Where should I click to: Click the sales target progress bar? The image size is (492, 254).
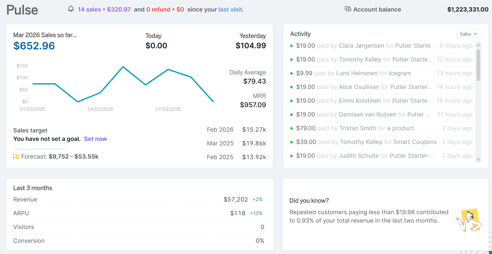coord(40,149)
